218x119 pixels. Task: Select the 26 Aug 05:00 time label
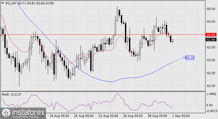pos(133,116)
